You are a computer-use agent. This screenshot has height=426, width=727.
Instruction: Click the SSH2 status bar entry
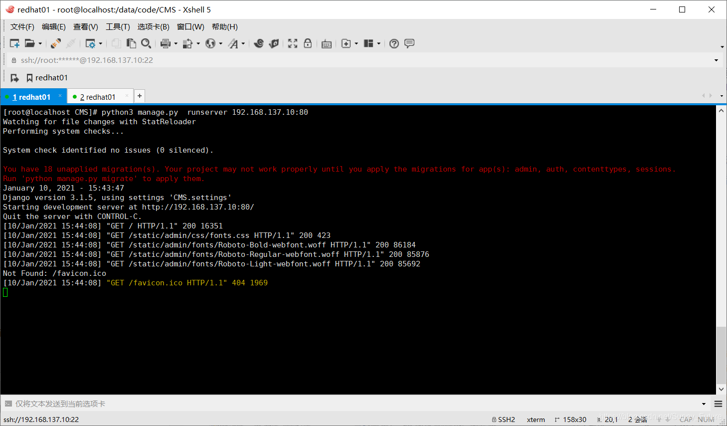pos(504,420)
